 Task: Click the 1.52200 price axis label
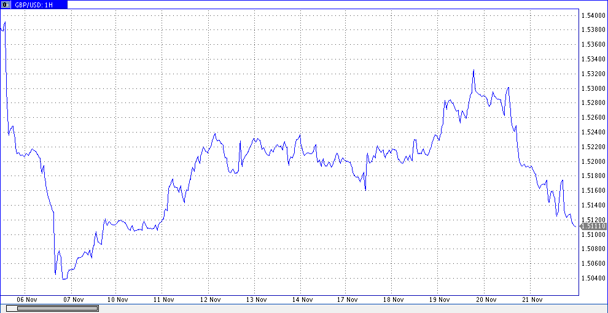pyautogui.click(x=593, y=147)
